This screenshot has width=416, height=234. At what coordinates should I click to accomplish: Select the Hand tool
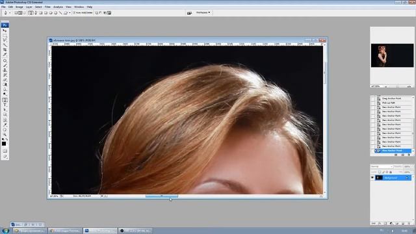(x=5, y=130)
